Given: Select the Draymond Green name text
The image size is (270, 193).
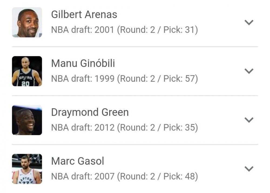Looking at the screenshot, I should (x=90, y=112).
